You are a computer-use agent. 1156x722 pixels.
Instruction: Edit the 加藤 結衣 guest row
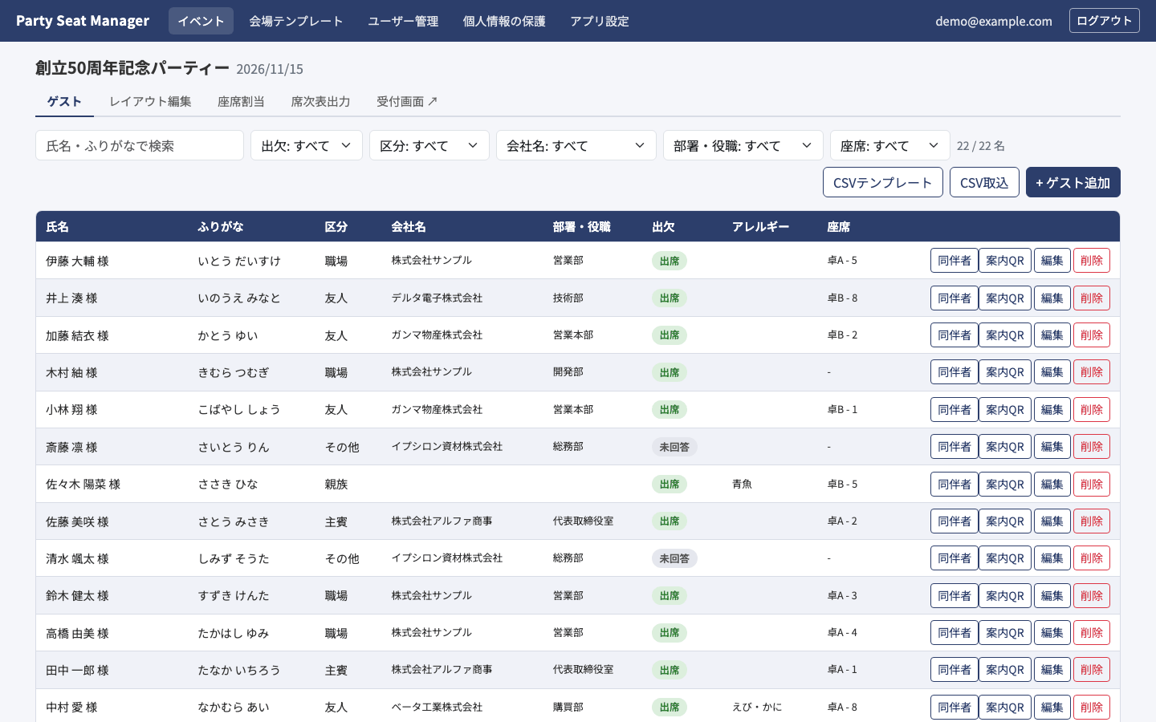tap(1052, 335)
